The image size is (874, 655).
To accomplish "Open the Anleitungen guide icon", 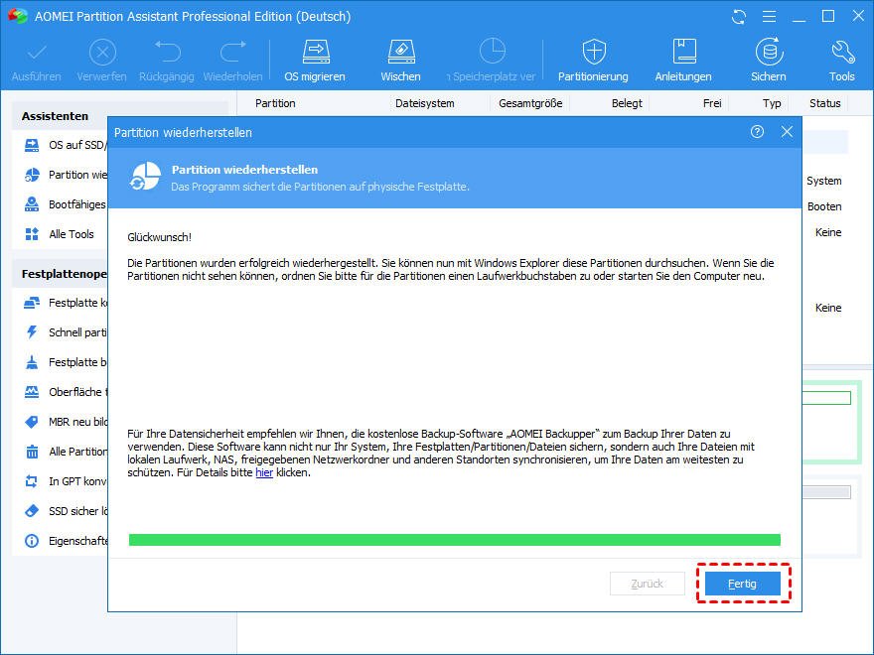I will 684,52.
